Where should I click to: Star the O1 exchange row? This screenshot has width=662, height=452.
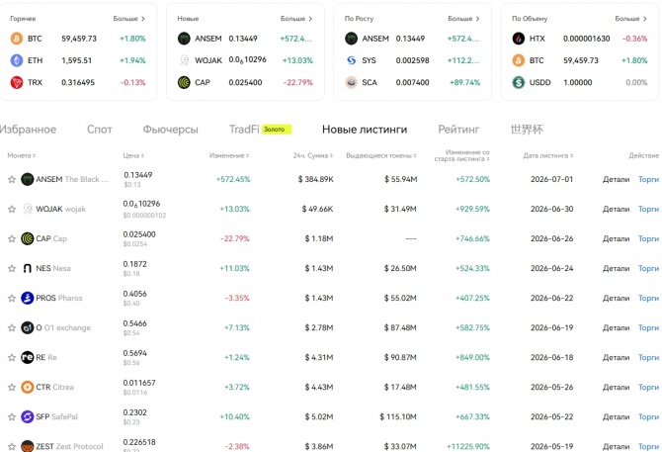12,327
